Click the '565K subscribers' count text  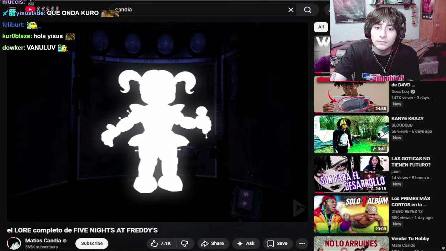41,247
